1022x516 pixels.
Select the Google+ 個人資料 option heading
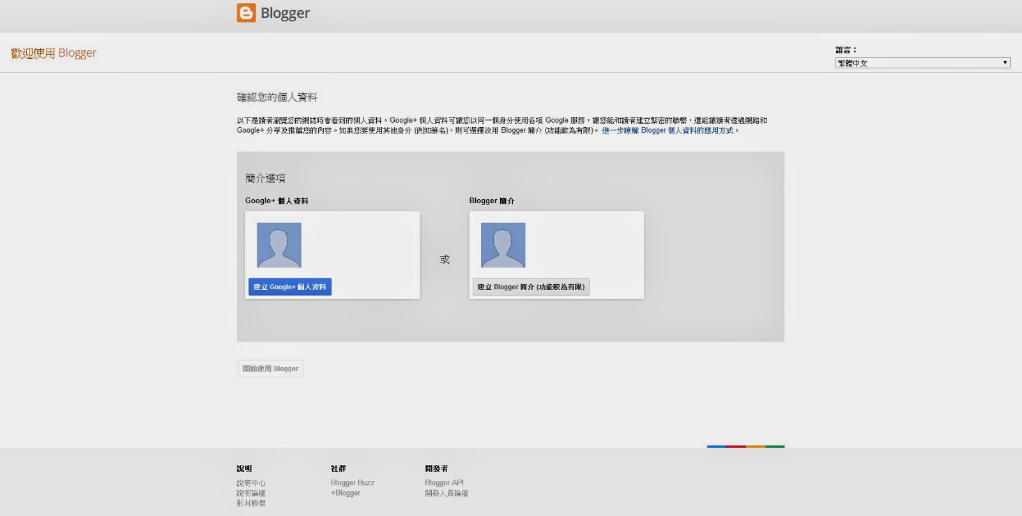277,201
